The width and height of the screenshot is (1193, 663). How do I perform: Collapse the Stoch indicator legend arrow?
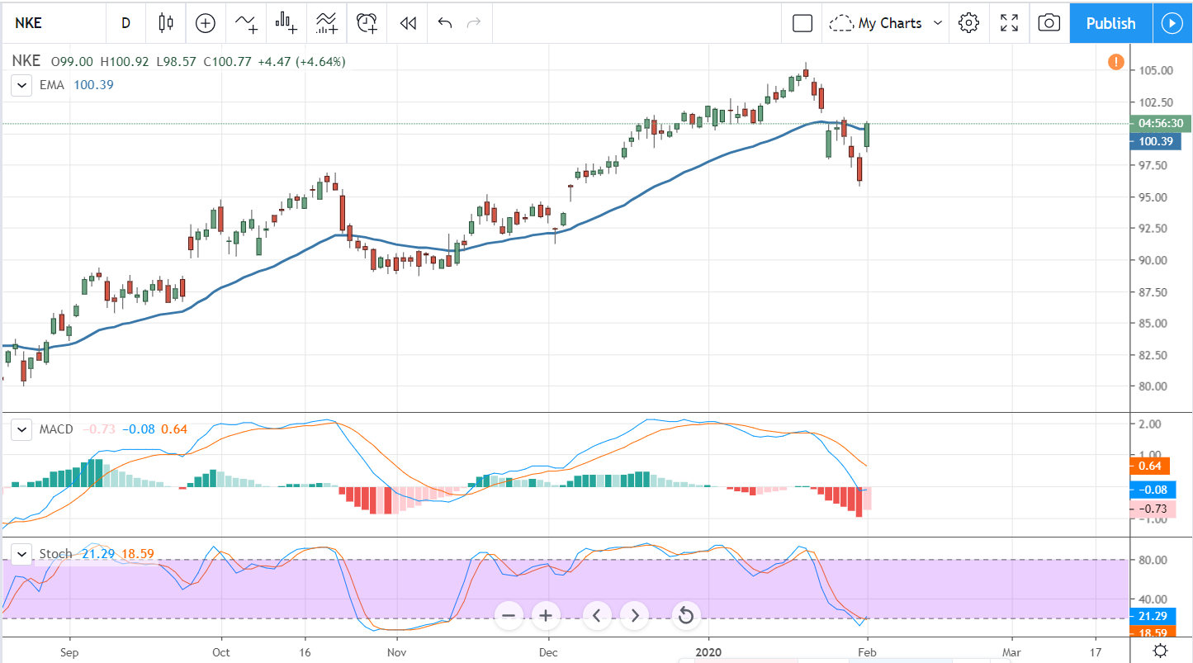pyautogui.click(x=21, y=553)
